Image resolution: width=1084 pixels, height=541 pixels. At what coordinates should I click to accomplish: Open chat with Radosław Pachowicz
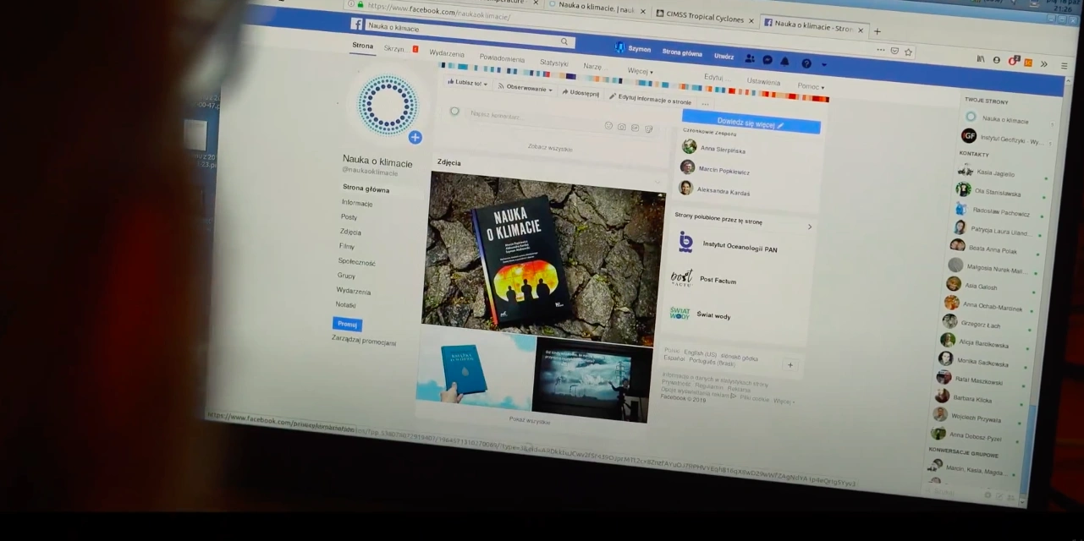(x=999, y=211)
